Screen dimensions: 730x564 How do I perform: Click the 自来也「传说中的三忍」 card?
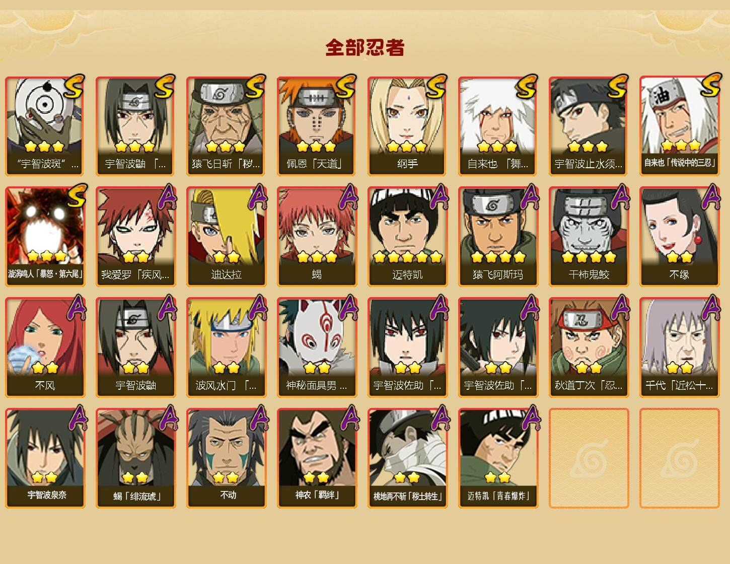click(679, 126)
